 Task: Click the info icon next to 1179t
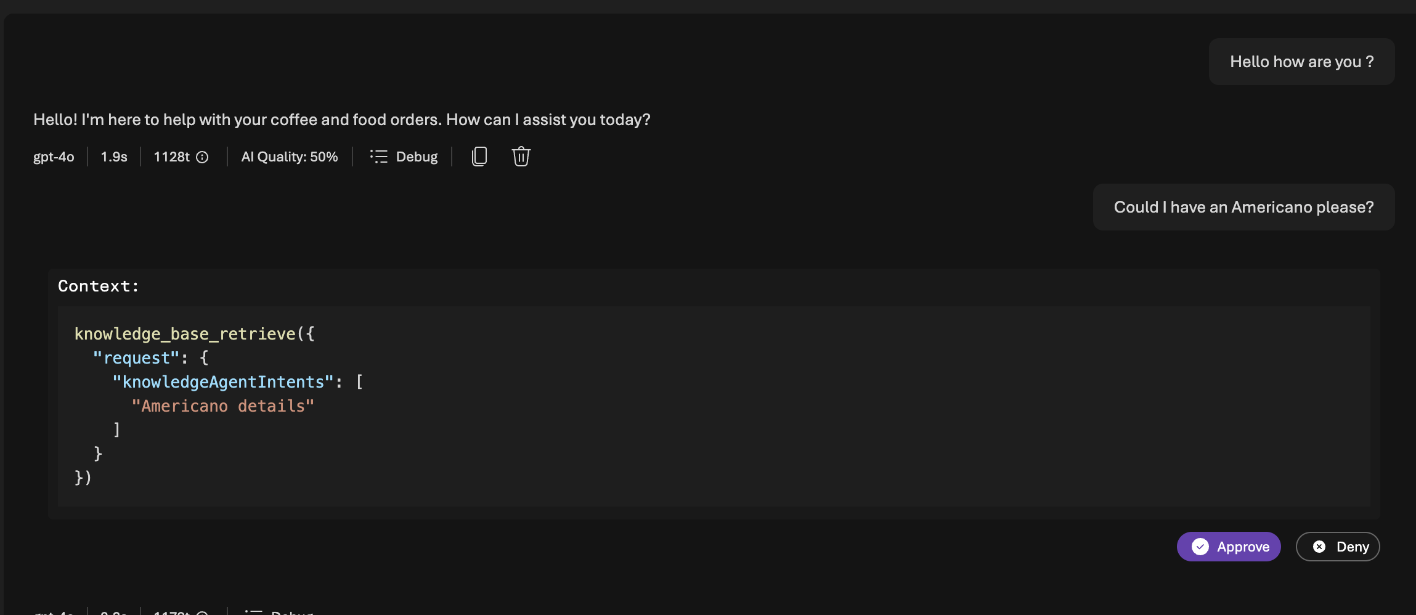[202, 613]
